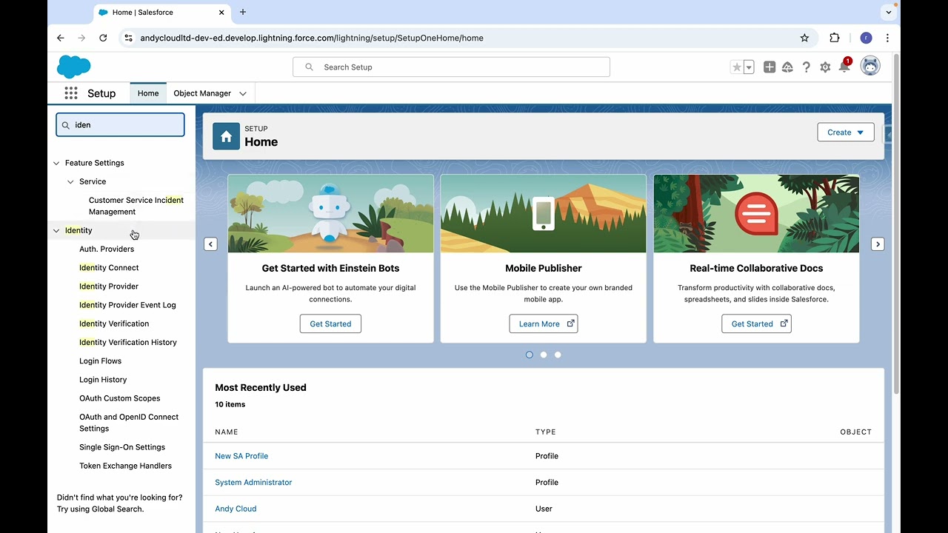Screen dimensions: 948x533
Task: Collapse the Identity section
Action: click(x=56, y=230)
